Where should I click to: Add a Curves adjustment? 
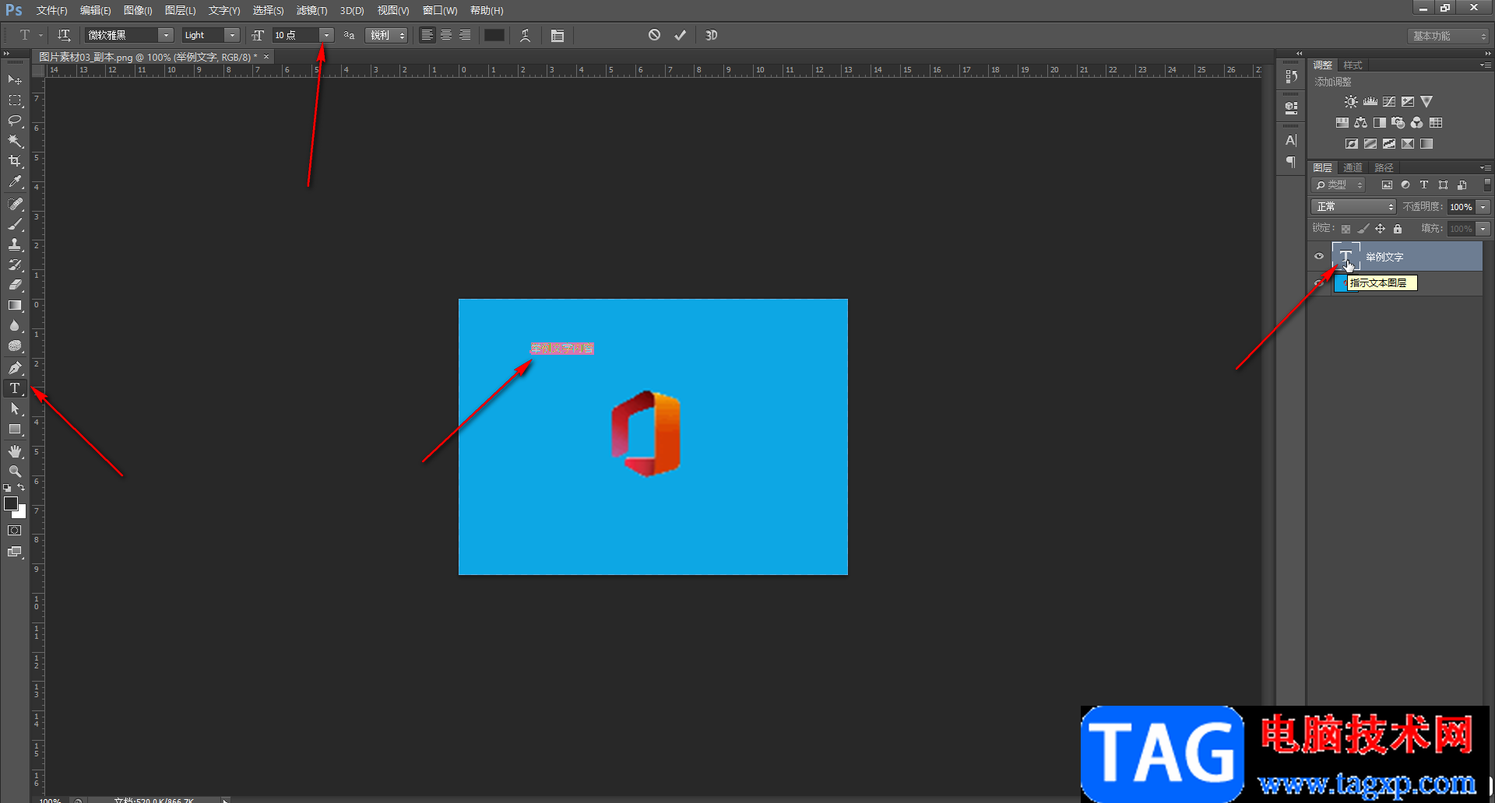[1389, 102]
